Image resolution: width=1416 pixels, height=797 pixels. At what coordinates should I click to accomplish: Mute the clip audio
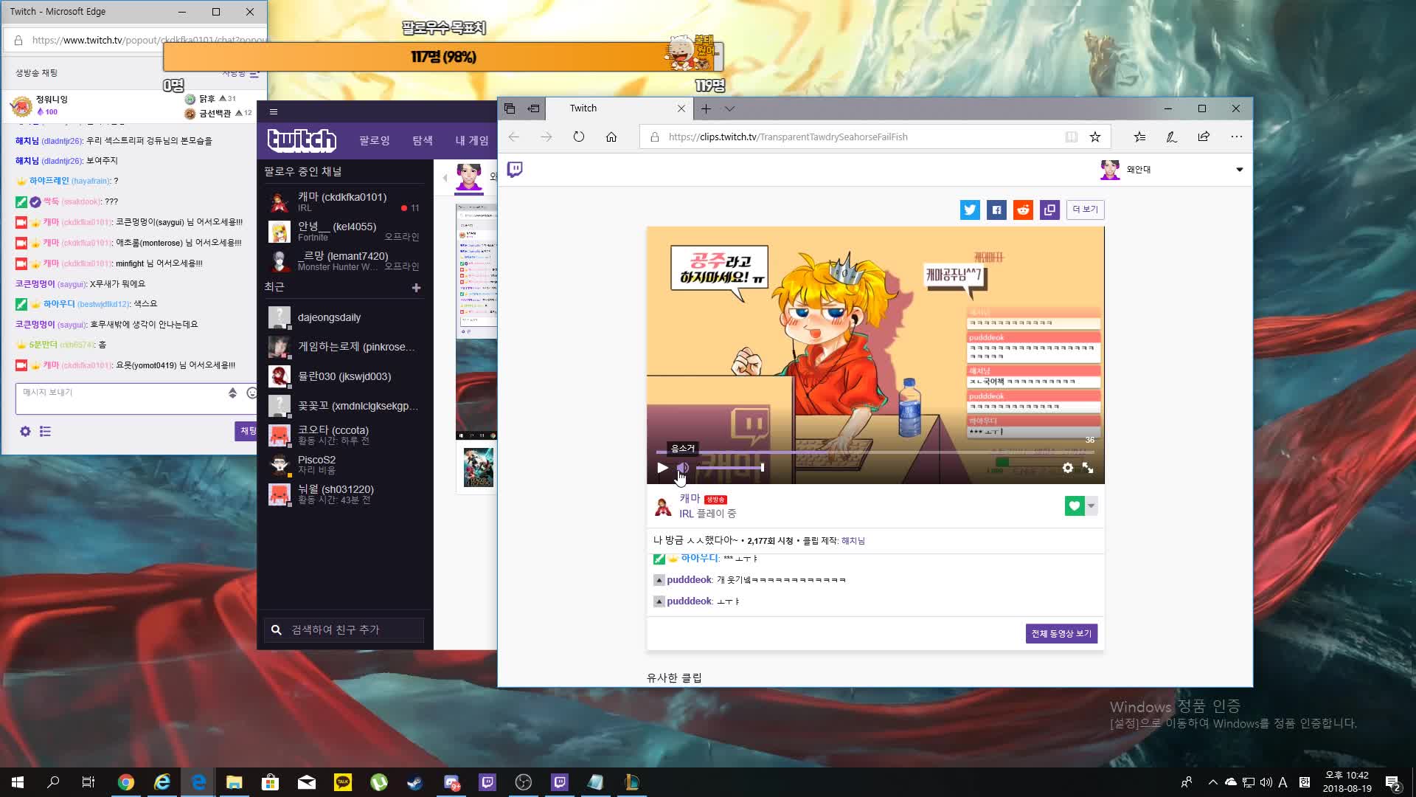tap(683, 468)
